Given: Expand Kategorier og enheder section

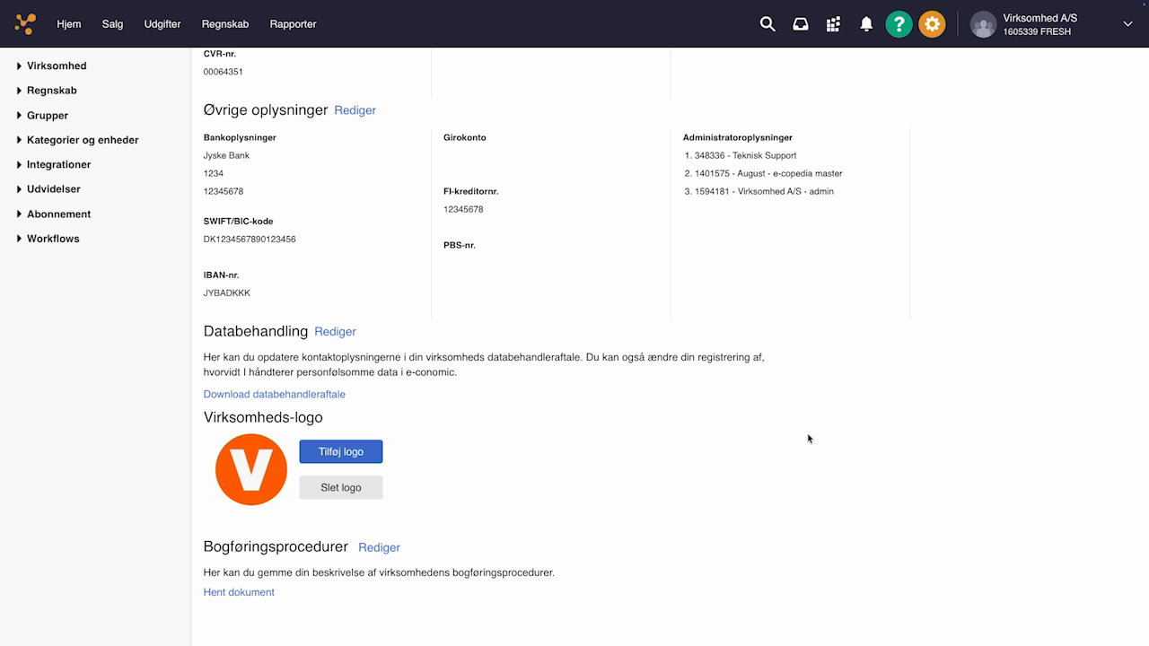Looking at the screenshot, I should tap(77, 140).
